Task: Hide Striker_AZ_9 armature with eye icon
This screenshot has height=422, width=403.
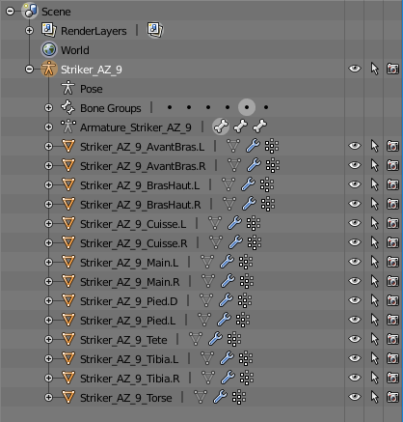Action: 355,69
